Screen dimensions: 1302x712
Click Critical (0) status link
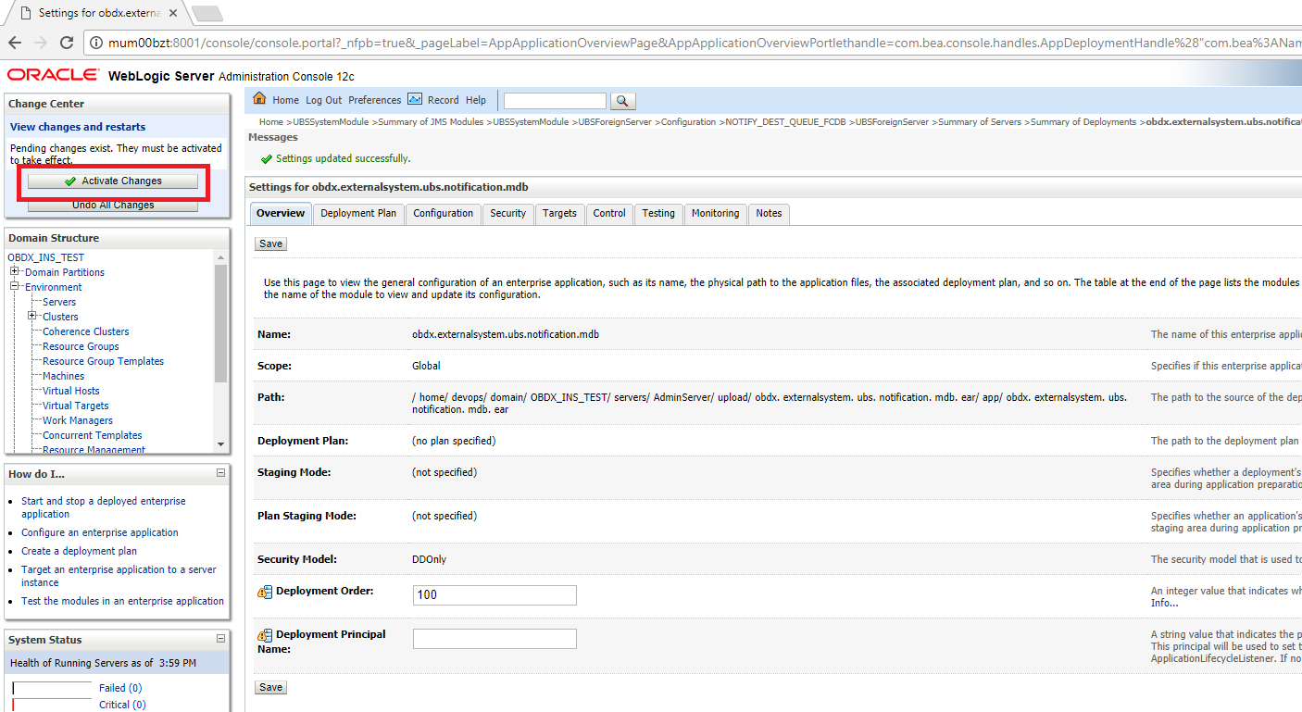click(x=122, y=705)
